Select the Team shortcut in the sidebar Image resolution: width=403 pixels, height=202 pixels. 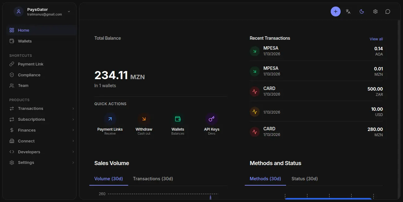(x=23, y=85)
